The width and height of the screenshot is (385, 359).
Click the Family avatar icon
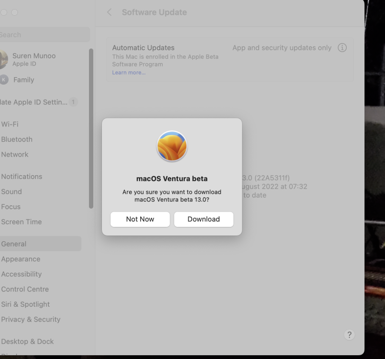coord(4,79)
